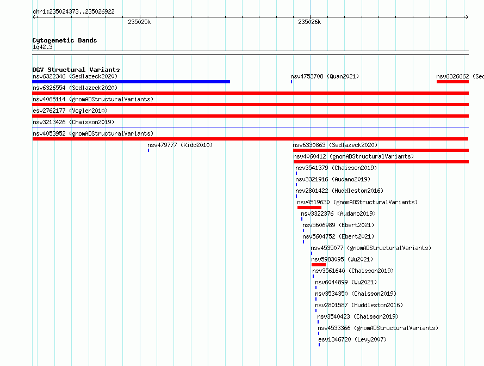Image resolution: width=484 pixels, height=366 pixels.
Task: Open nsv5606989 (Ebert2021) label
Action: point(338,225)
